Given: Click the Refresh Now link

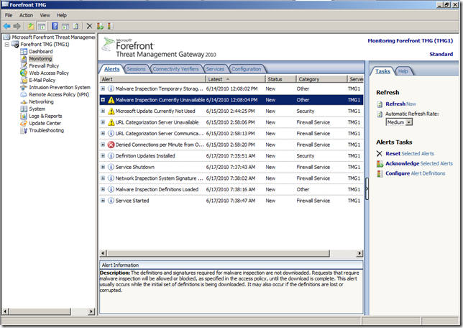Looking at the screenshot, I should click(x=400, y=104).
